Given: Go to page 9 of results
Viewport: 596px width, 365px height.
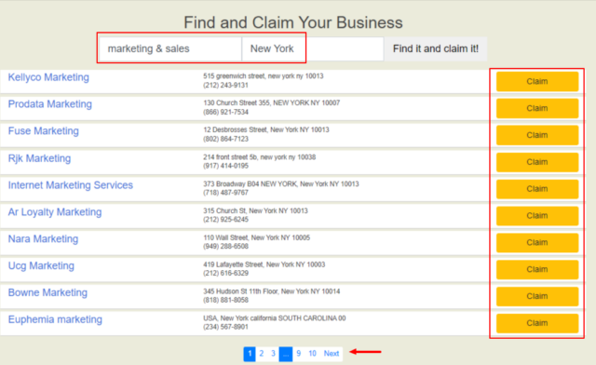Looking at the screenshot, I should 299,354.
